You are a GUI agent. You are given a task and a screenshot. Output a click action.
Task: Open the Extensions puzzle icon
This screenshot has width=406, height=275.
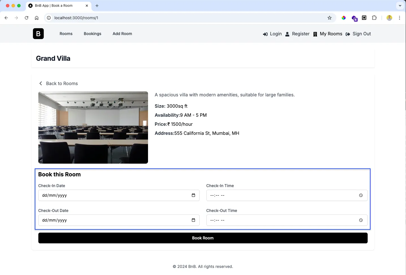[374, 18]
